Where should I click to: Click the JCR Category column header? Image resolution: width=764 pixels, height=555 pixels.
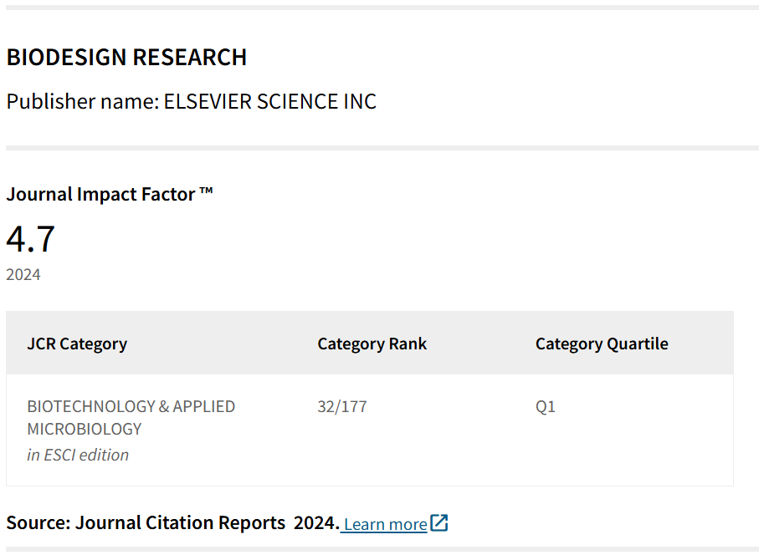pyautogui.click(x=77, y=344)
